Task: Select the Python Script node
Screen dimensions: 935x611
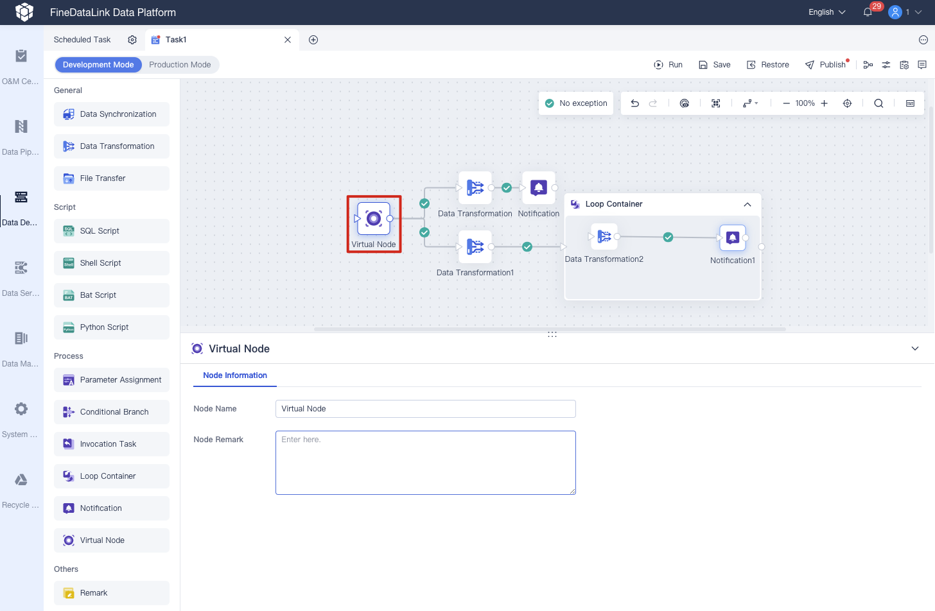Action: [111, 327]
